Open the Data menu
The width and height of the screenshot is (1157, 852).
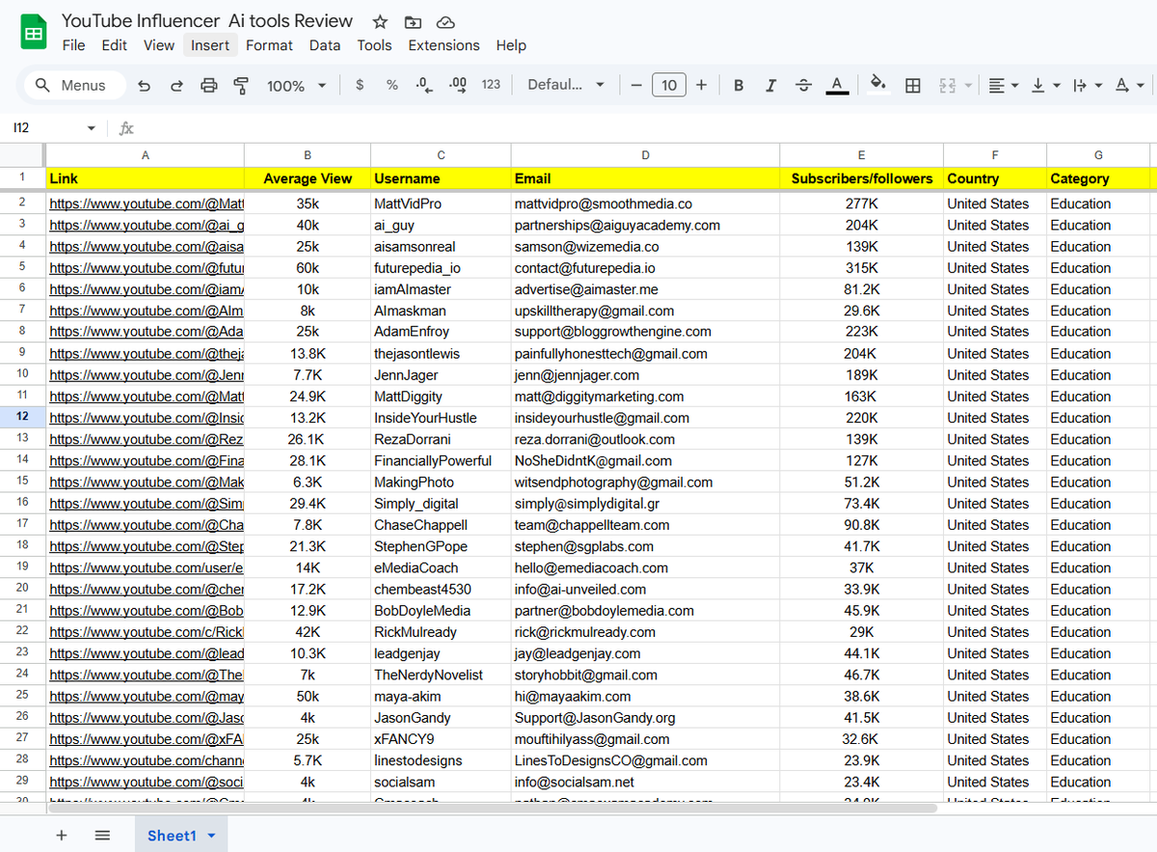[325, 45]
